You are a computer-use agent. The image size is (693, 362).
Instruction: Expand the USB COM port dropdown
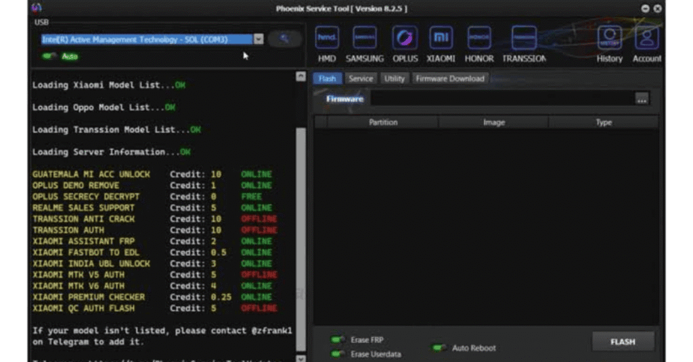pyautogui.click(x=259, y=39)
